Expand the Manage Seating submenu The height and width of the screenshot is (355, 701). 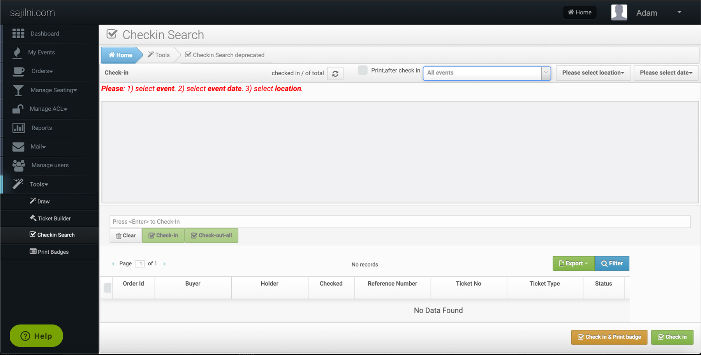pos(54,90)
